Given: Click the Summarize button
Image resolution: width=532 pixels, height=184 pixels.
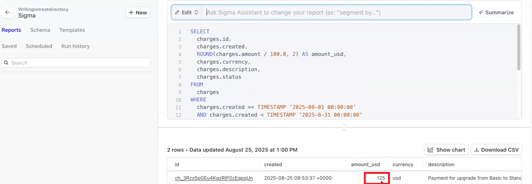Looking at the screenshot, I should click(496, 12).
